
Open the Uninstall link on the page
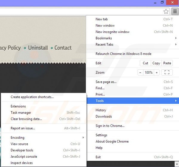coord(38,48)
